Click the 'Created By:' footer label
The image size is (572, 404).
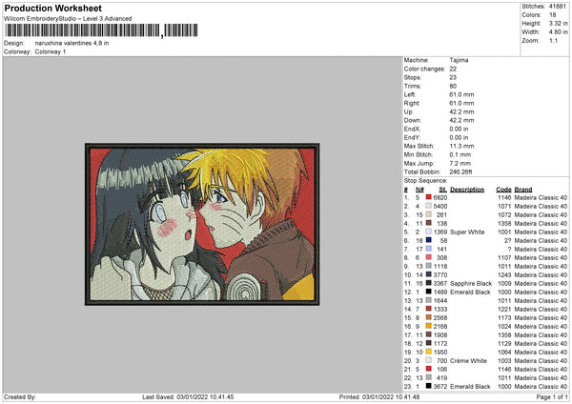(20, 396)
